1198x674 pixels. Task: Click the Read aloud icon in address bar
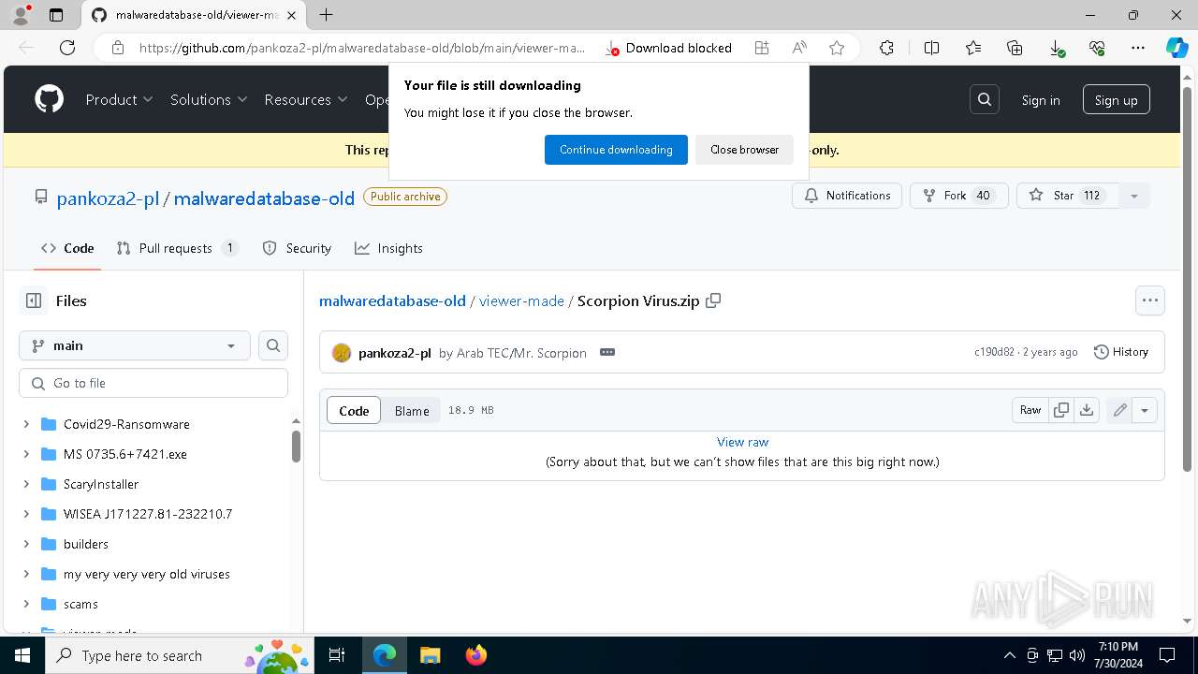click(x=799, y=48)
